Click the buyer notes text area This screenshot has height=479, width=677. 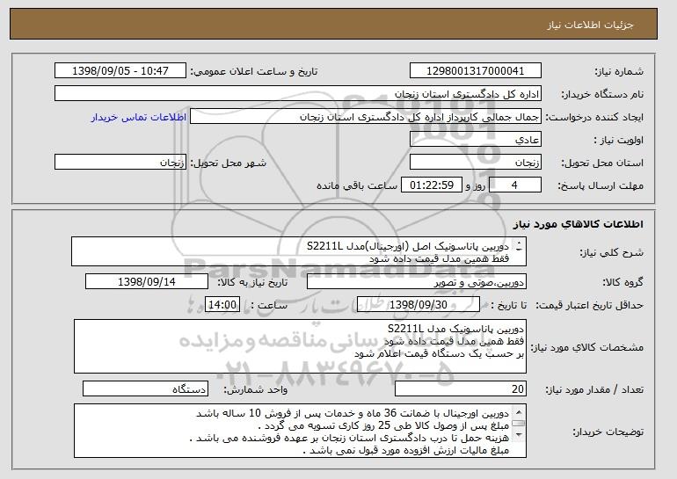300,431
